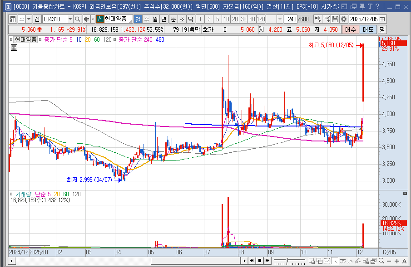Click the stop playback square button

tap(259, 261)
